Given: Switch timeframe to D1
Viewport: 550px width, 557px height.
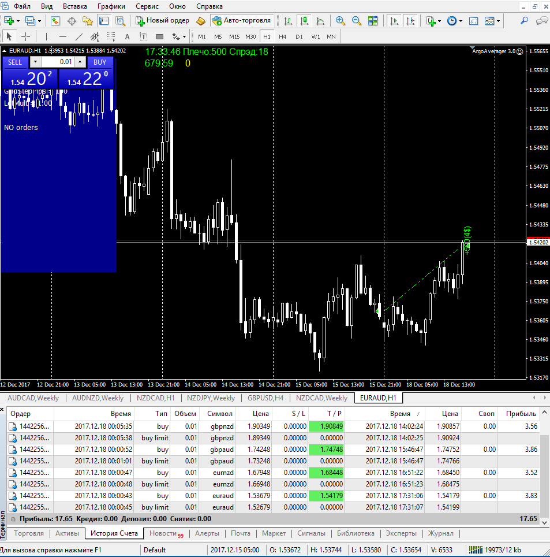Looking at the screenshot, I should pyautogui.click(x=299, y=36).
